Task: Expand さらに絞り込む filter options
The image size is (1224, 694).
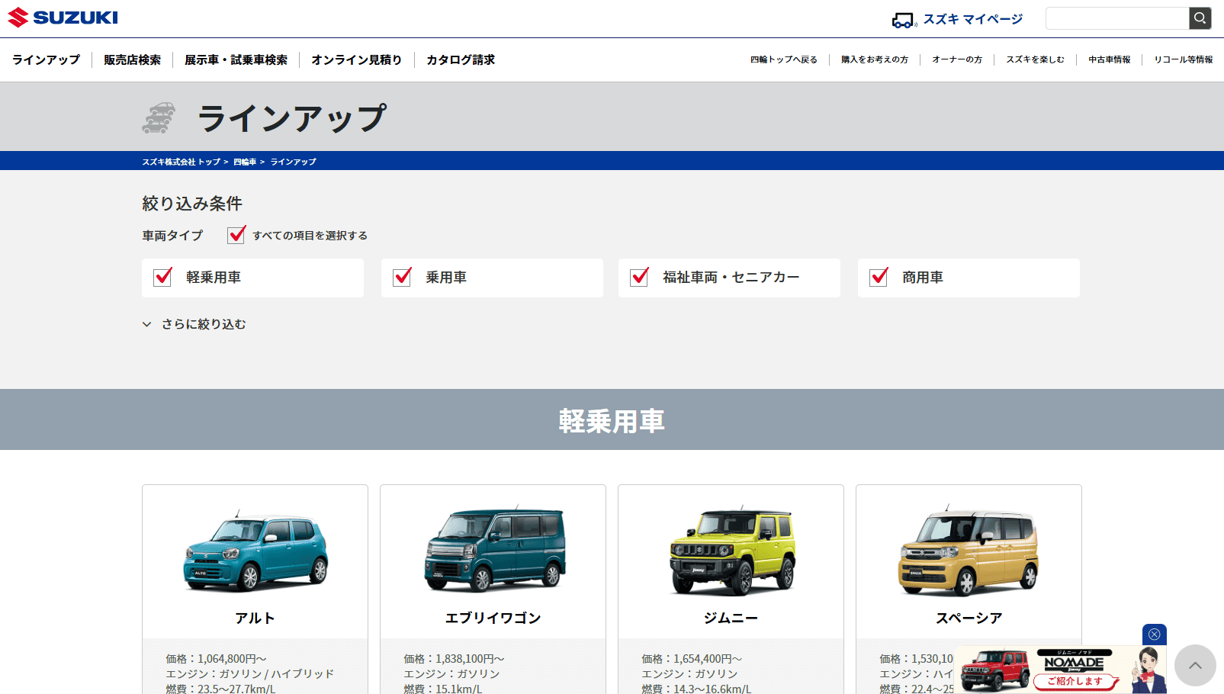Action: coord(194,324)
